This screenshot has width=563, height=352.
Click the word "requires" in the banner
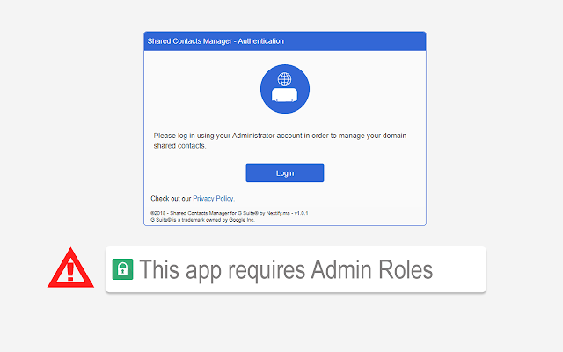click(x=267, y=271)
